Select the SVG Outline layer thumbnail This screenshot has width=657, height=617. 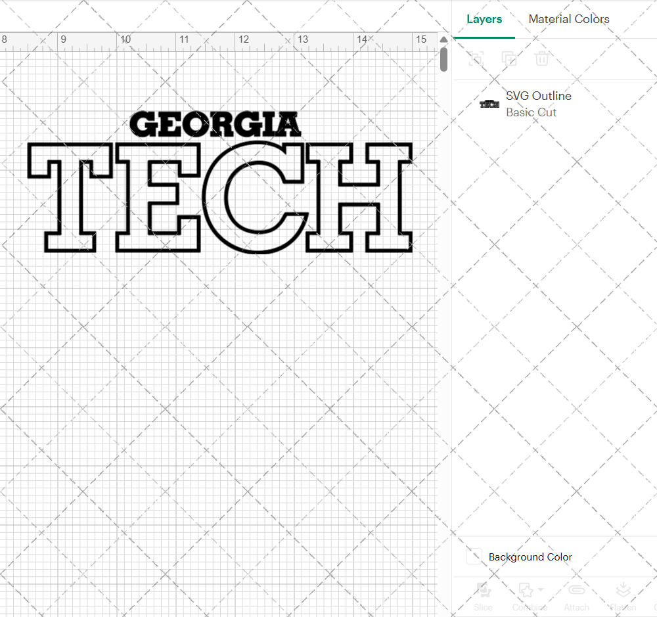pos(489,104)
